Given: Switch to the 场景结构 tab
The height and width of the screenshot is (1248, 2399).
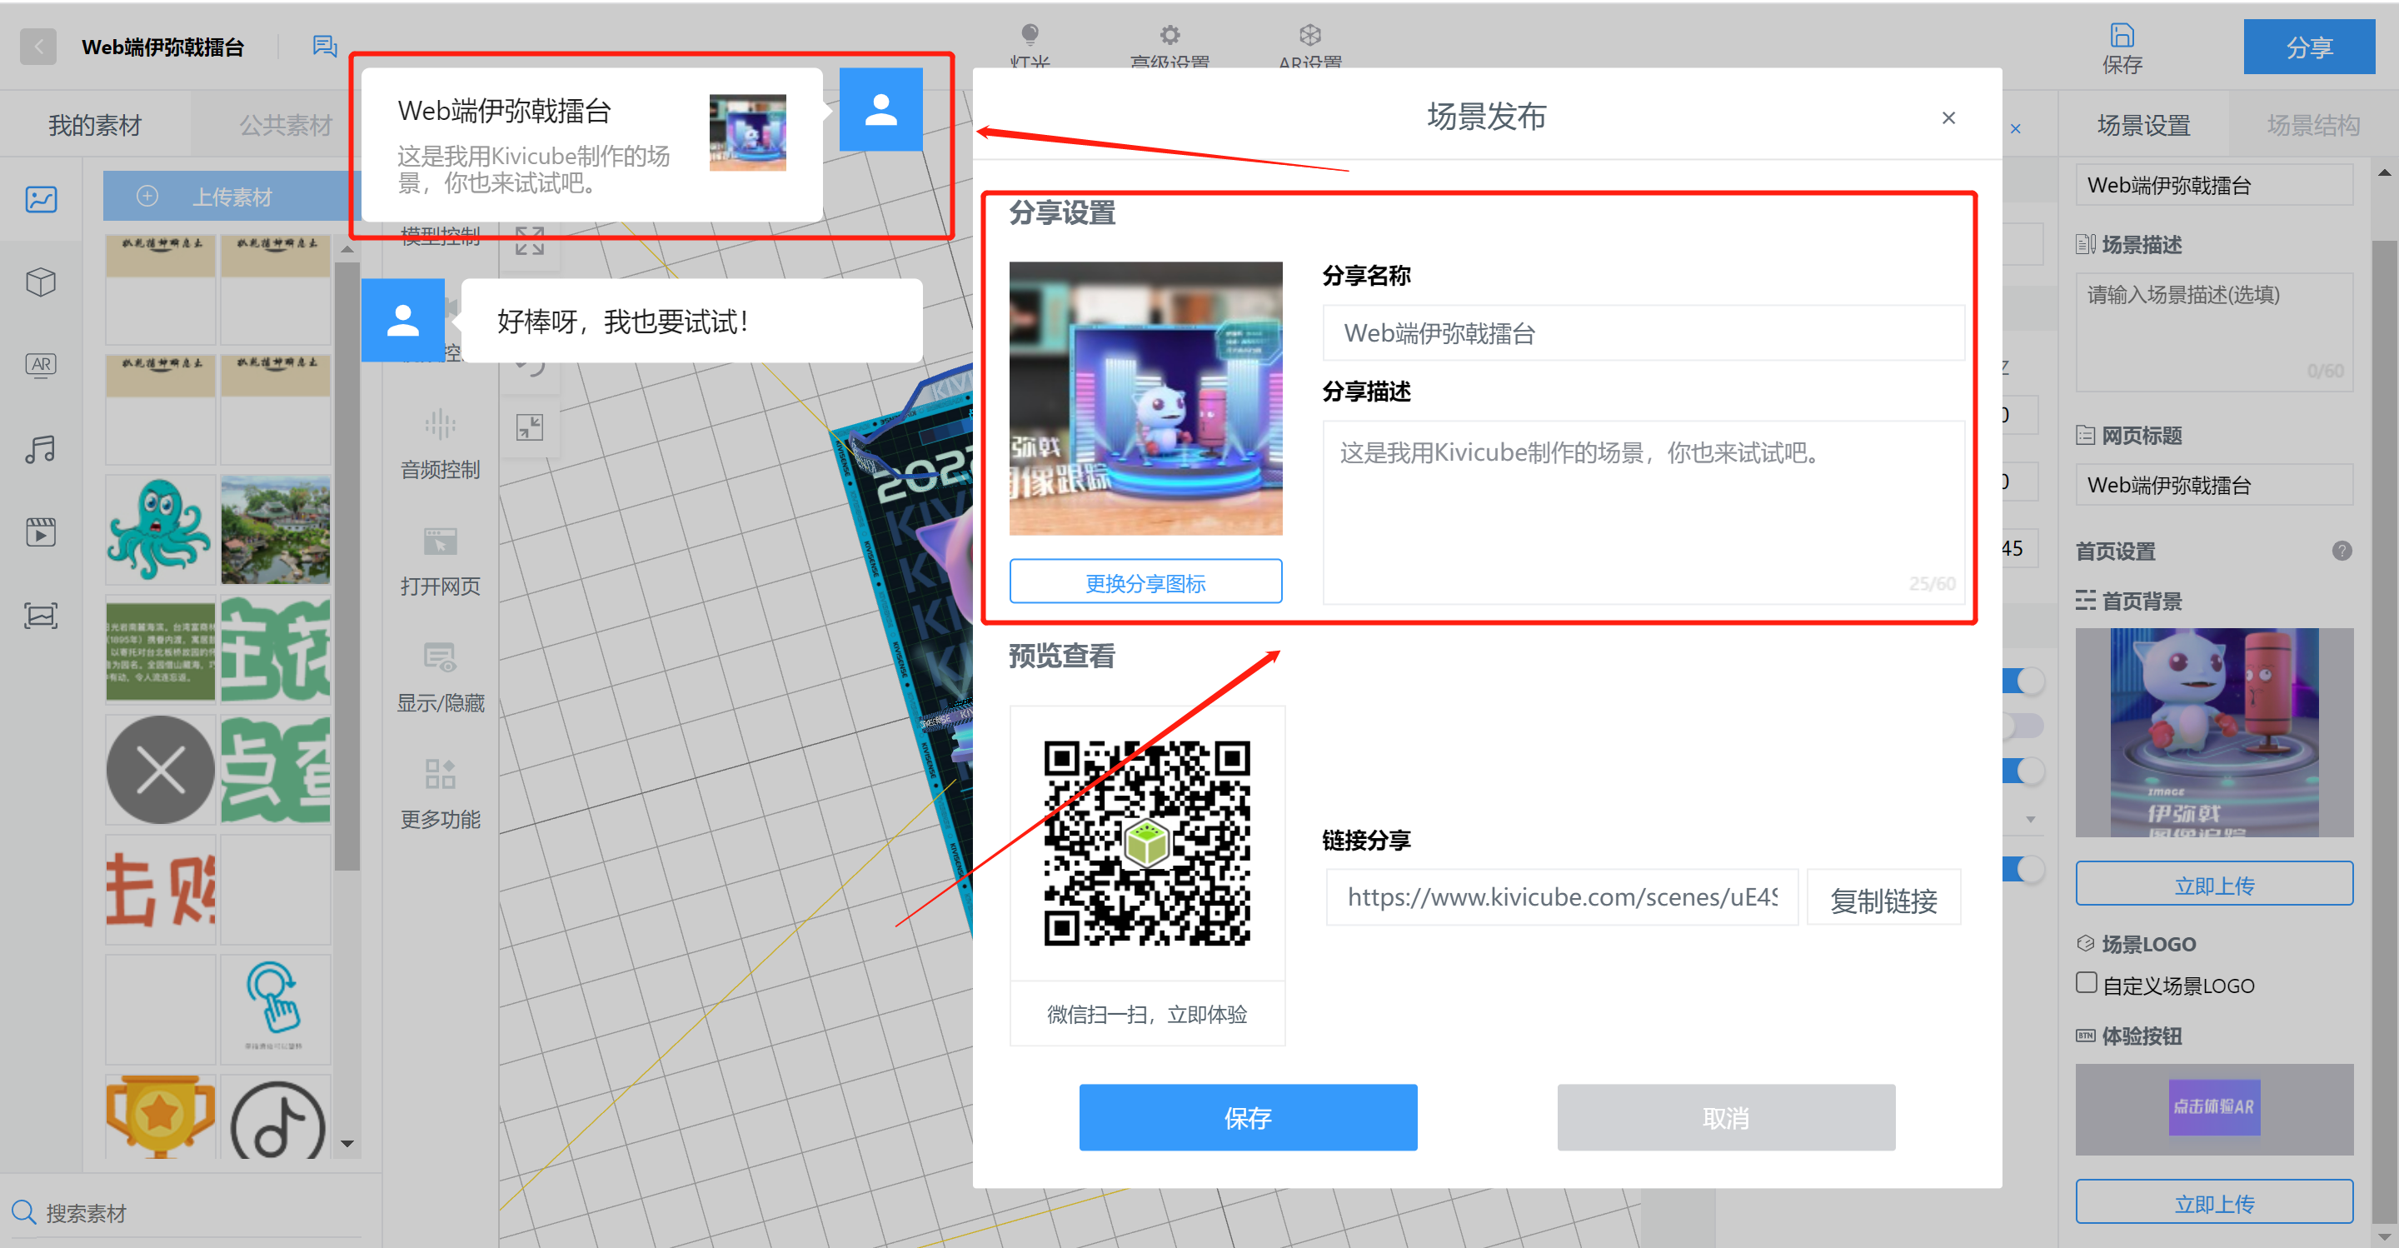Looking at the screenshot, I should coord(2312,125).
